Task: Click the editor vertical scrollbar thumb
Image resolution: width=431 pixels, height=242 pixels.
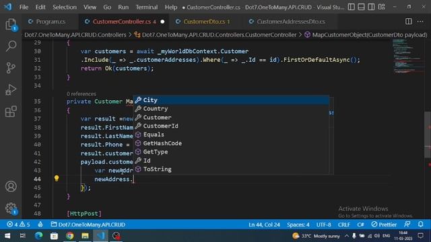Action: pyautogui.click(x=428, y=134)
